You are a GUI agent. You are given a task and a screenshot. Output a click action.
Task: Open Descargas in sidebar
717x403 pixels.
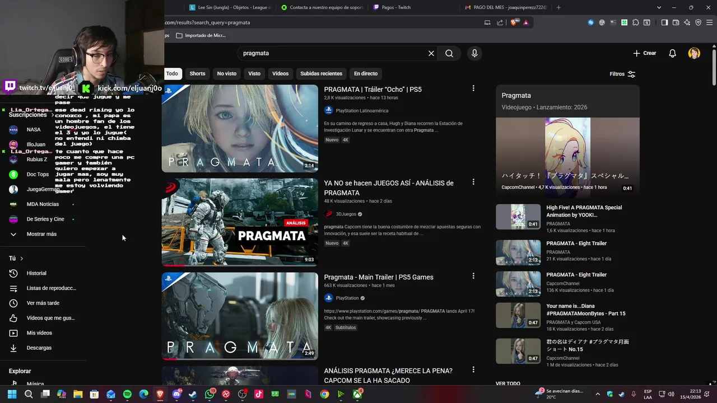(39, 348)
